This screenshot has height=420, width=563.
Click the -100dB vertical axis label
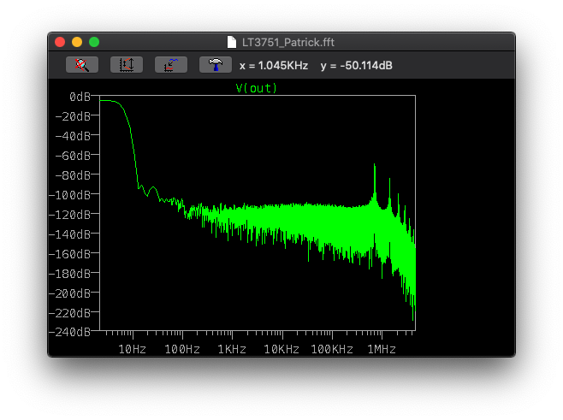69,195
